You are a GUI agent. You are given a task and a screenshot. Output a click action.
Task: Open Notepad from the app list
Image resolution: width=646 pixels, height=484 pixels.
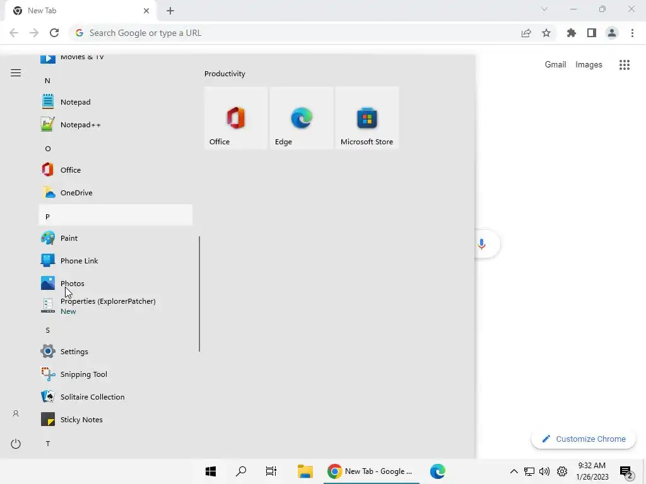(115, 102)
